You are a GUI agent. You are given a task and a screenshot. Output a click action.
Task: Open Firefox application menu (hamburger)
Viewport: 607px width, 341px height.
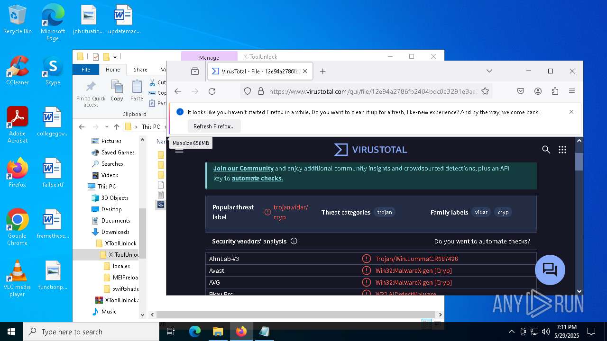pos(572,91)
